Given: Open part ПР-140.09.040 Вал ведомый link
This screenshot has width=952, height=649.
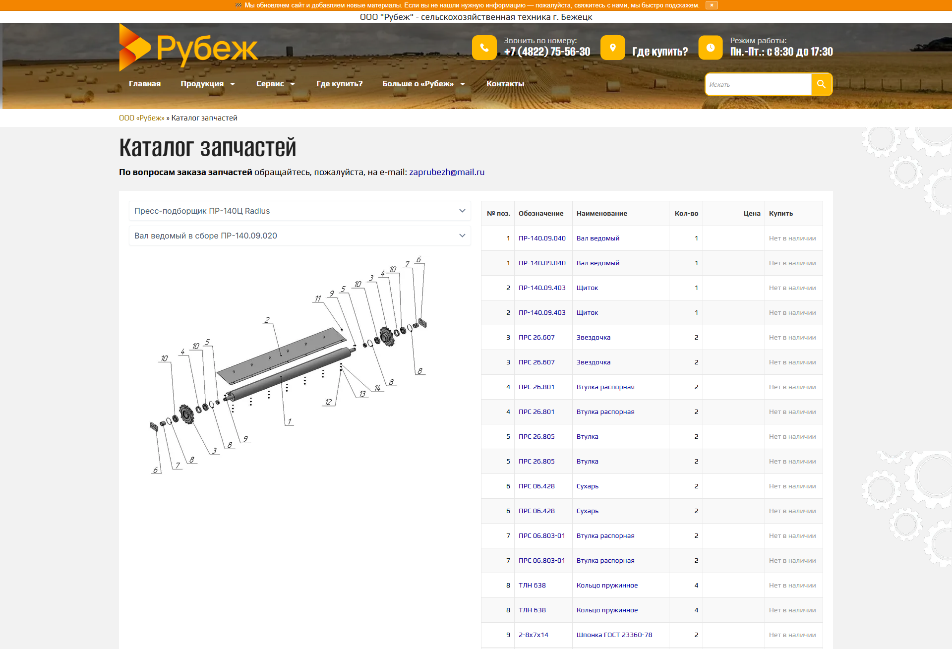Looking at the screenshot, I should pyautogui.click(x=542, y=238).
